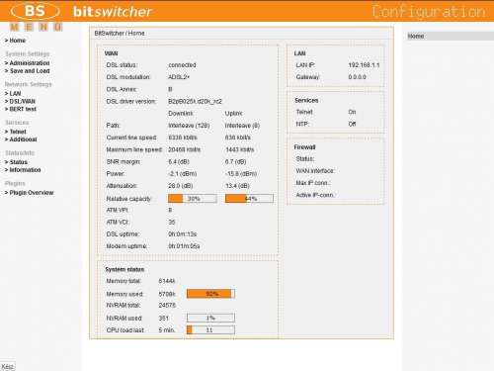Click NVRAM total value 24576
This screenshot has width=494, height=371.
tap(167, 306)
